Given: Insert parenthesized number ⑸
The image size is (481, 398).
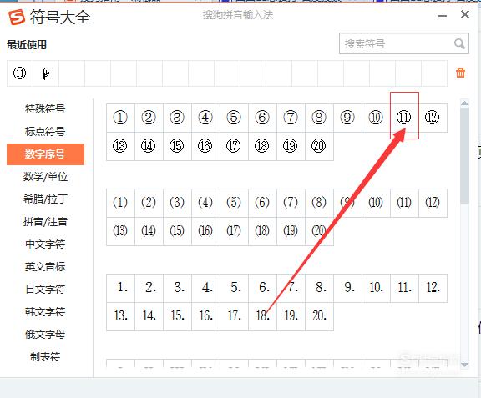Looking at the screenshot, I should click(234, 203).
